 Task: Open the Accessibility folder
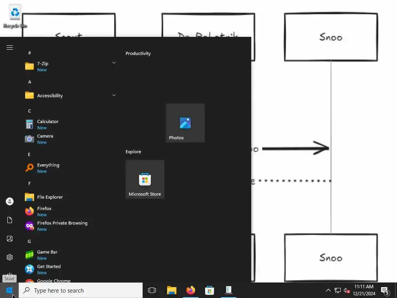pos(70,95)
